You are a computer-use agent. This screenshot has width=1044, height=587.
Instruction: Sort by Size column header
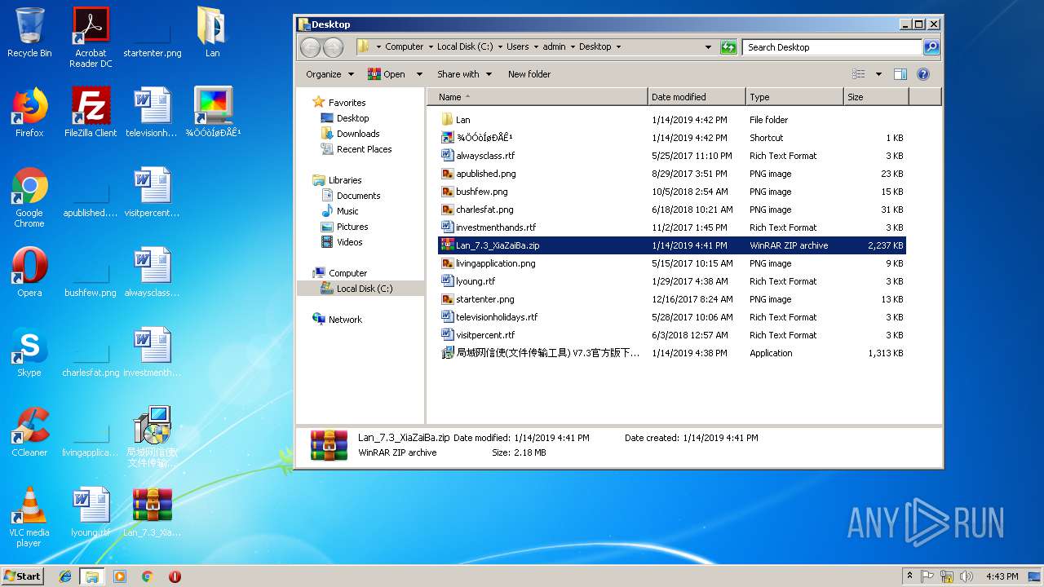click(x=876, y=97)
